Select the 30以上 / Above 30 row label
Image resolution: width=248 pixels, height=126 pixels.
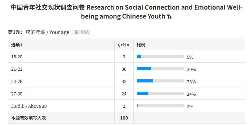point(29,106)
